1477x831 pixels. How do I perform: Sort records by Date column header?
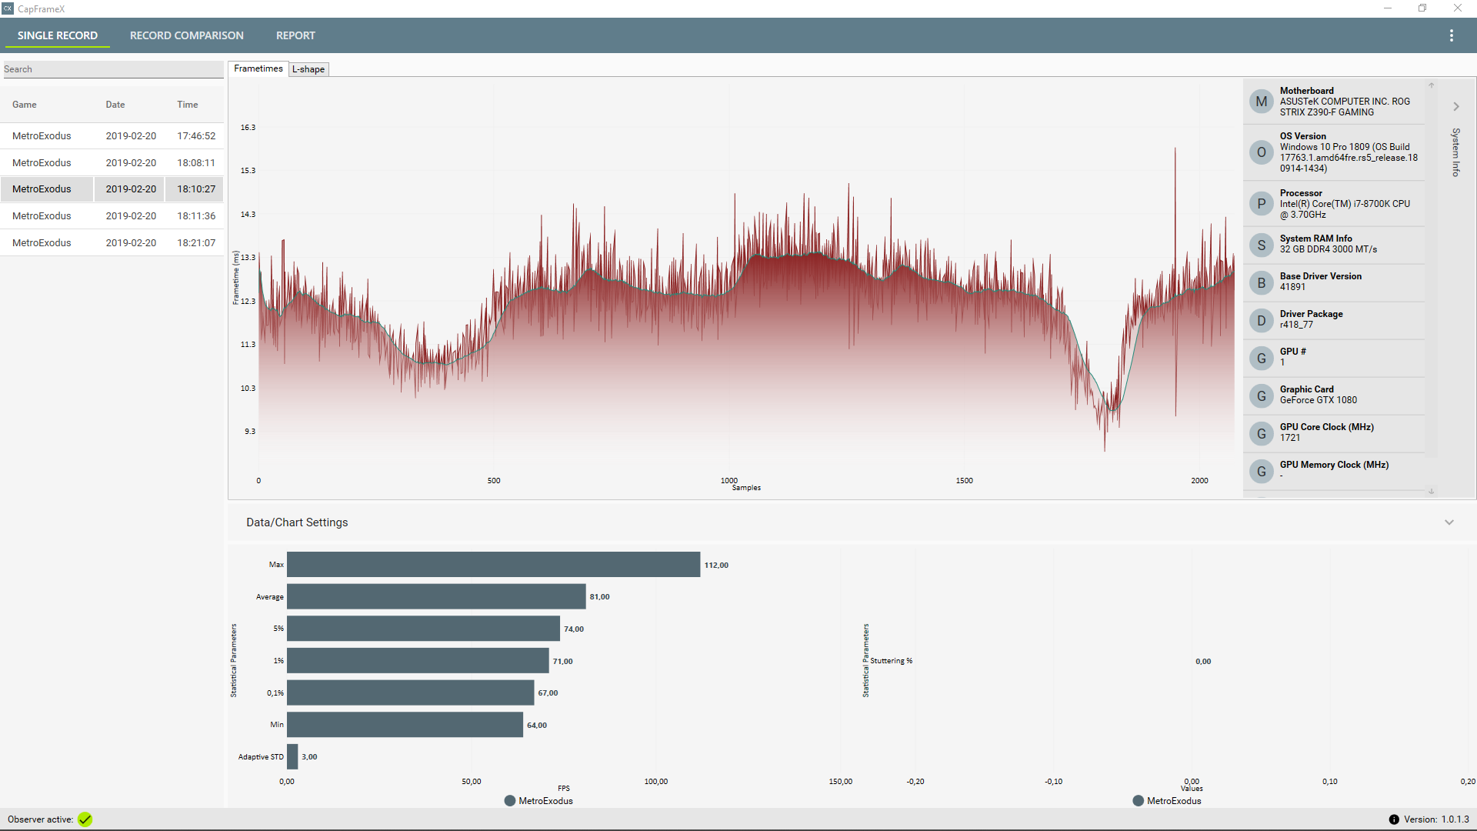(x=115, y=105)
